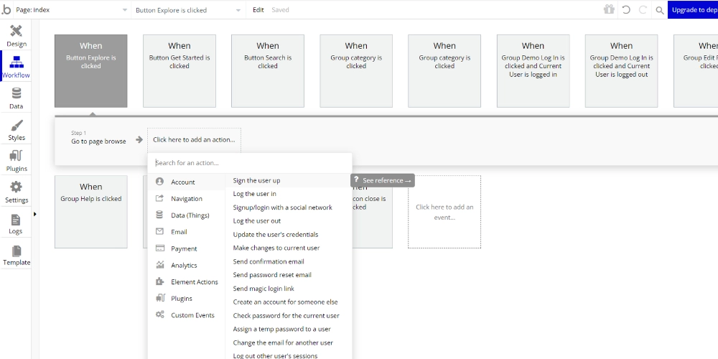The width and height of the screenshot is (718, 359).
Task: Click the Account category person icon
Action: click(x=159, y=182)
